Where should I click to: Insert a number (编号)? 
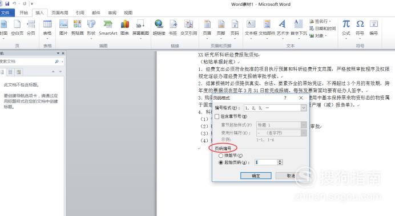[x=374, y=28]
